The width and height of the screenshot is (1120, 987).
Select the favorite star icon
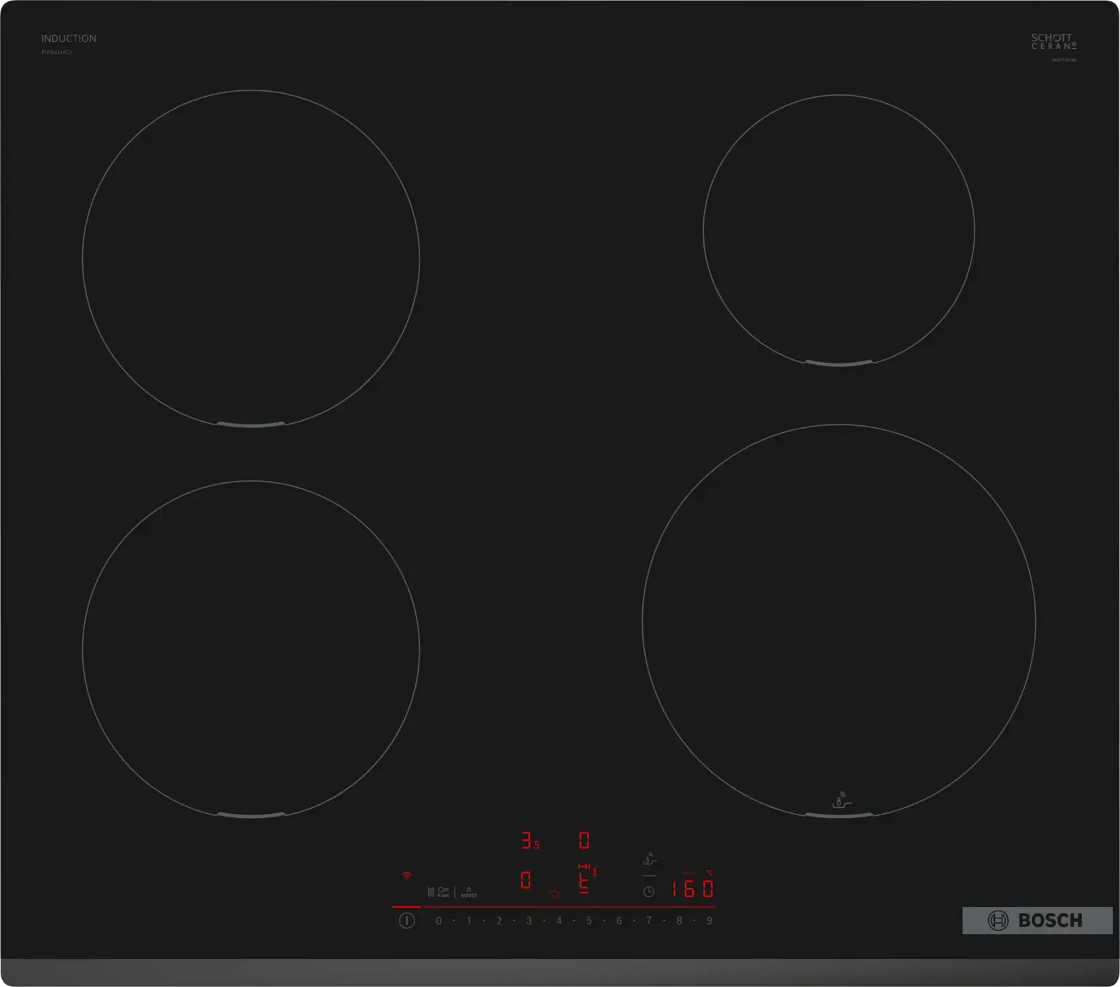[x=555, y=894]
